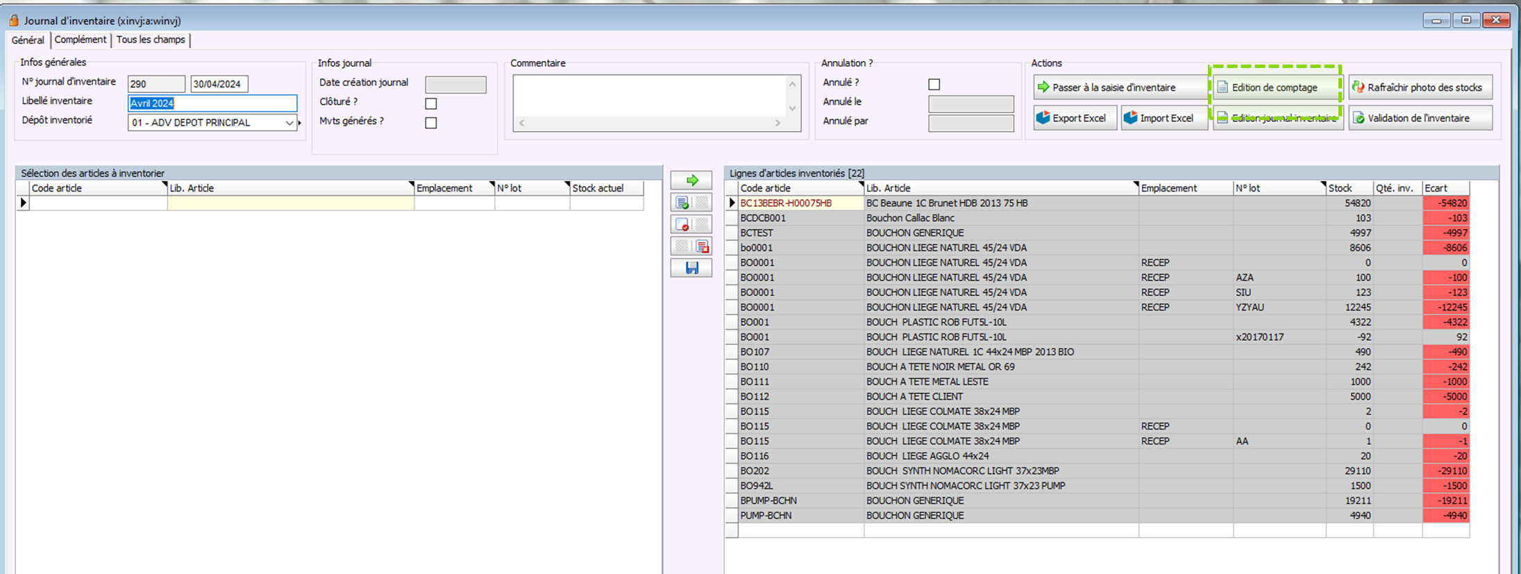Click the list icon with red X
Viewport: 1521px width, 574px height.
pos(702,246)
